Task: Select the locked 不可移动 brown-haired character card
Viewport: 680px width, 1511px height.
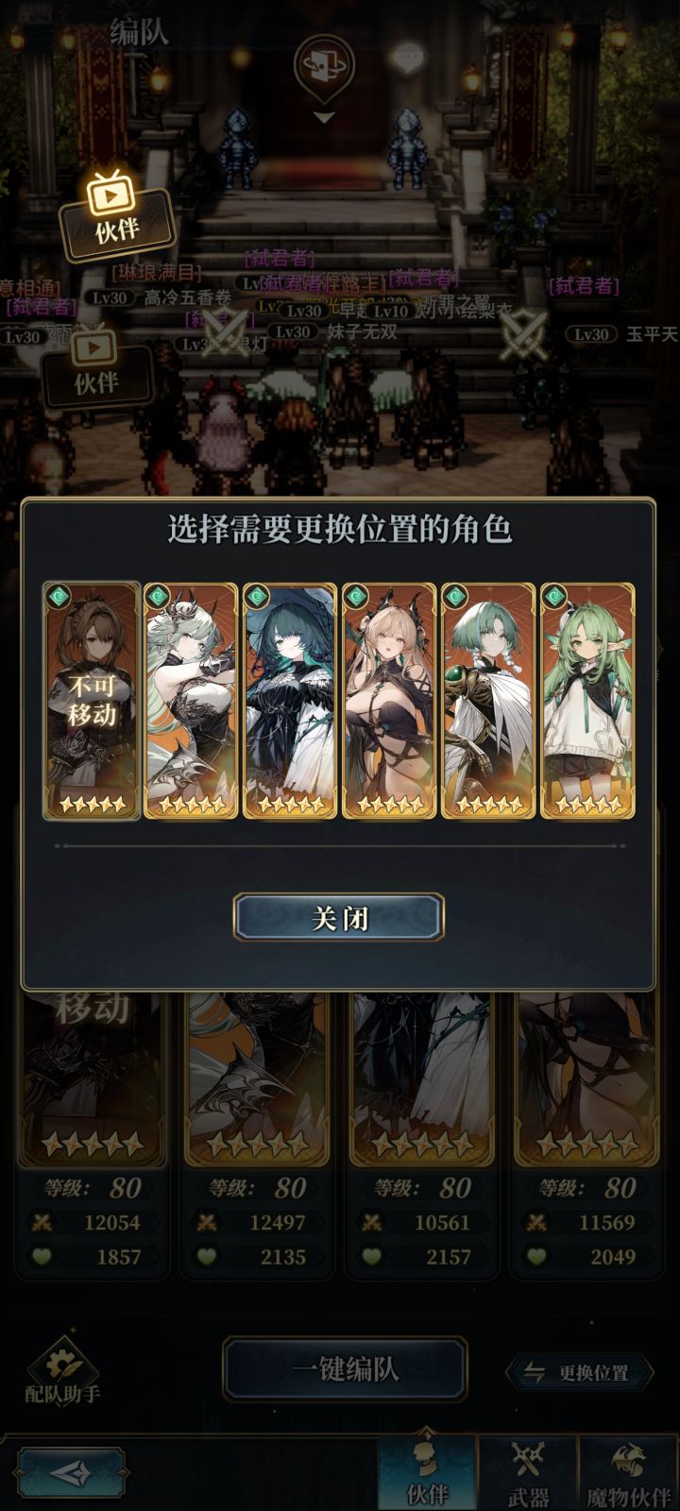Action: [92, 701]
